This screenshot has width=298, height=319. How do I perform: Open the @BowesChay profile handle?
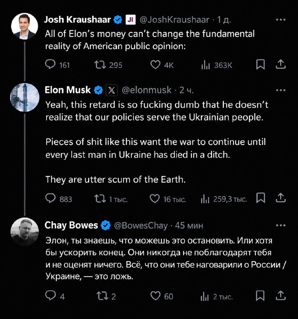click(x=141, y=225)
